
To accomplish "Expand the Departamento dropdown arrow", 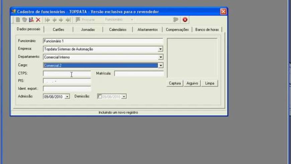I will pos(161,57).
